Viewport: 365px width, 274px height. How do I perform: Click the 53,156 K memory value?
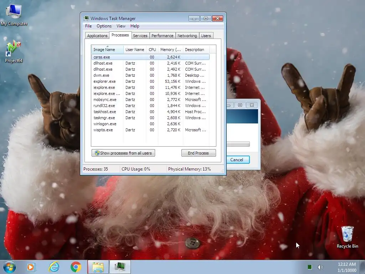[x=173, y=81]
